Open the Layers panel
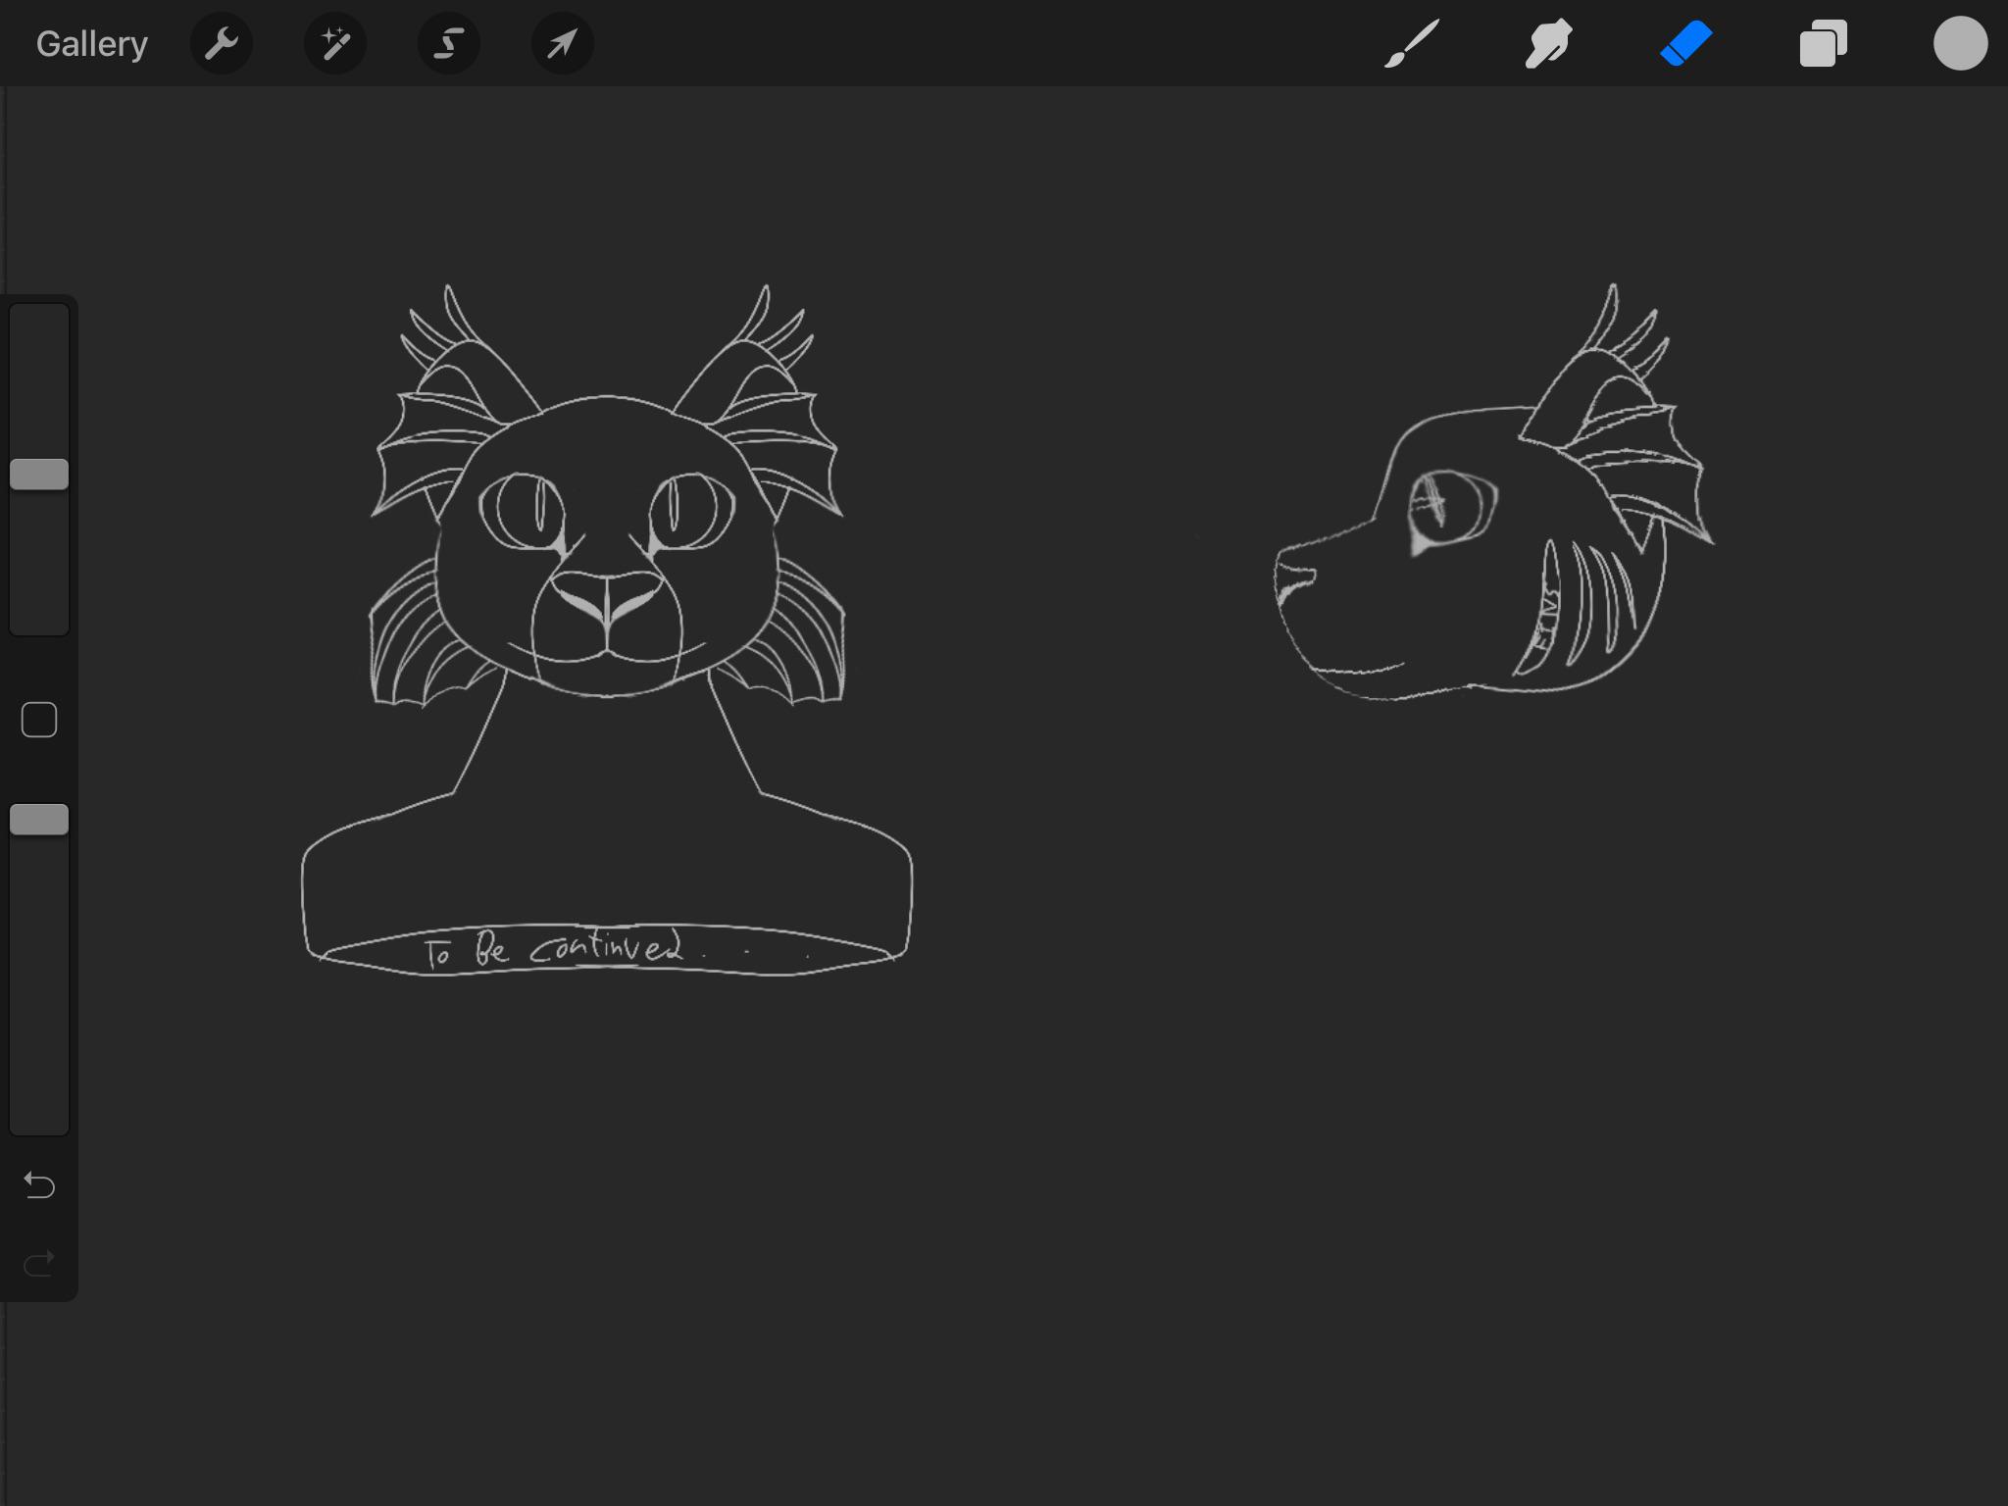The width and height of the screenshot is (2008, 1506). tap(1823, 44)
